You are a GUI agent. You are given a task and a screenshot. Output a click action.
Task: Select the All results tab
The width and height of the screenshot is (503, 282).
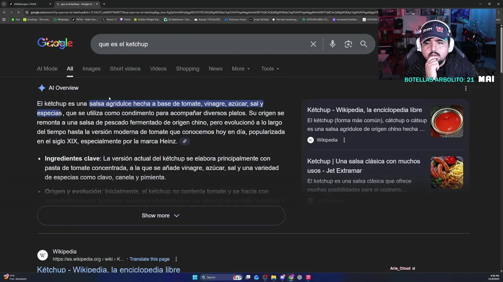click(70, 69)
